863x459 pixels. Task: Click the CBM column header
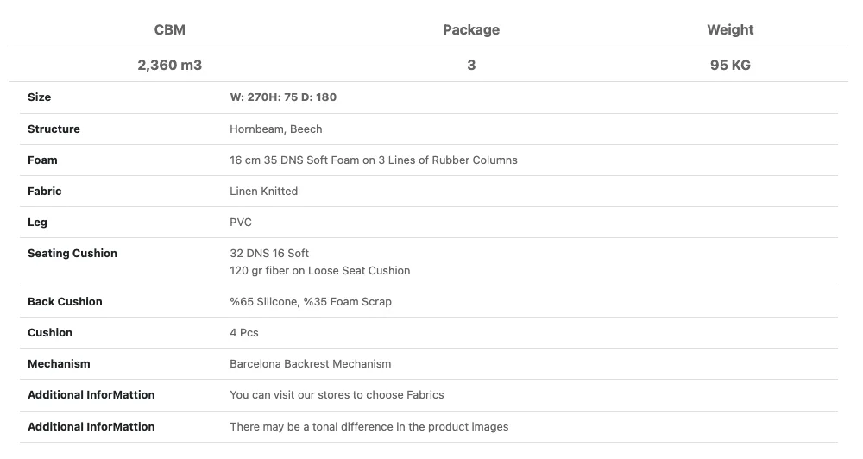pos(169,29)
